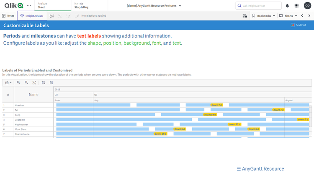
Task: Open the selections tool grid icon
Action: point(245,15)
